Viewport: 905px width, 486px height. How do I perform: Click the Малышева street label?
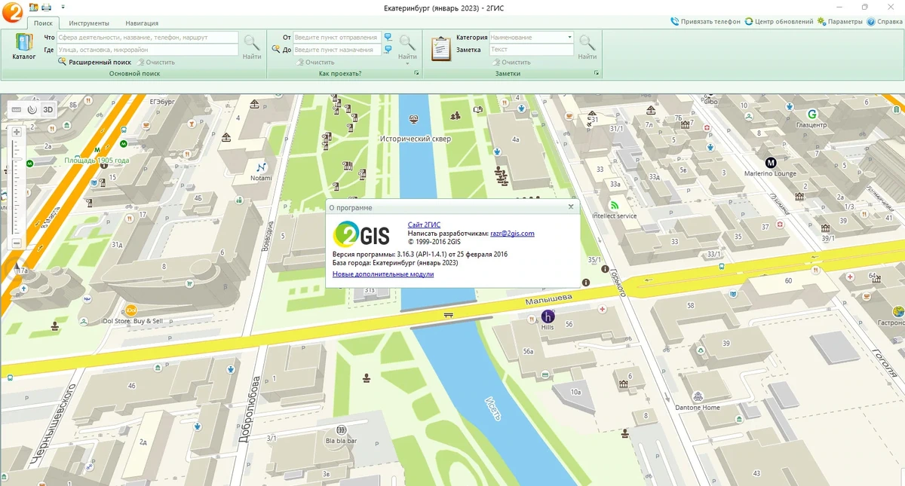click(x=548, y=300)
